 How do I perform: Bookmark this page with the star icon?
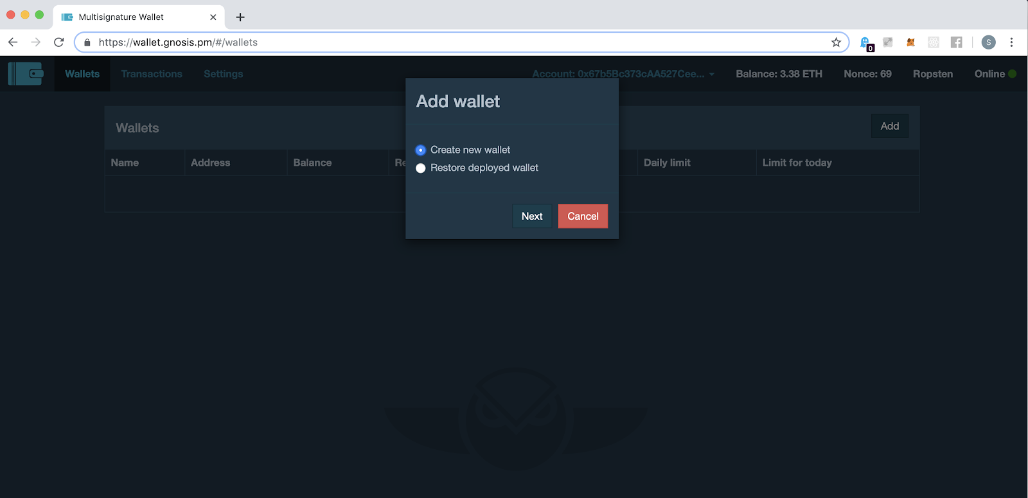[836, 42]
